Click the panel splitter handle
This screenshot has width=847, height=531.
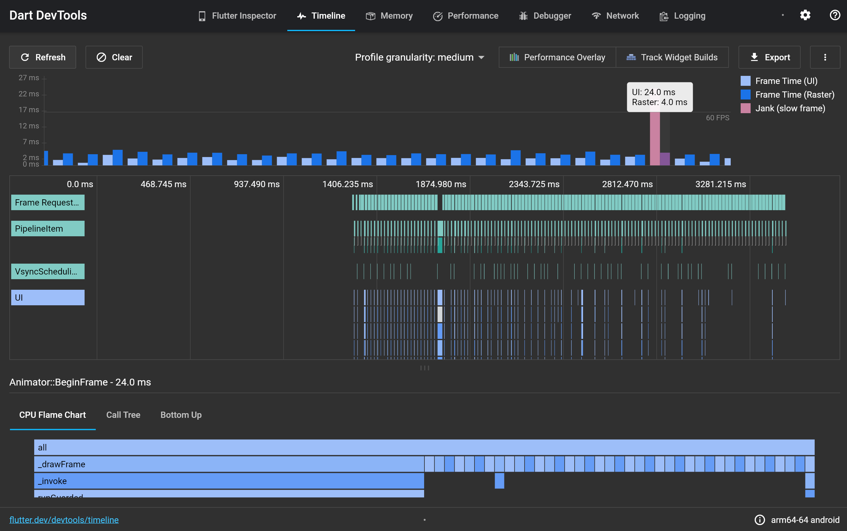pos(424,368)
